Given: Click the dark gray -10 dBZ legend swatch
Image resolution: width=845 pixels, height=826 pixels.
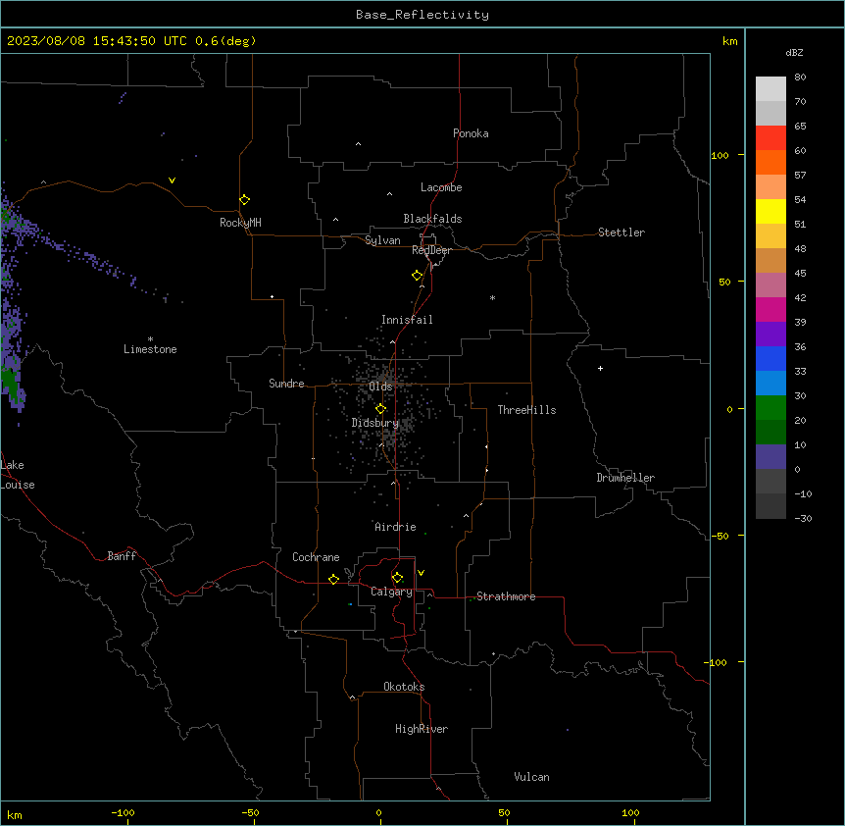Looking at the screenshot, I should click(x=770, y=506).
